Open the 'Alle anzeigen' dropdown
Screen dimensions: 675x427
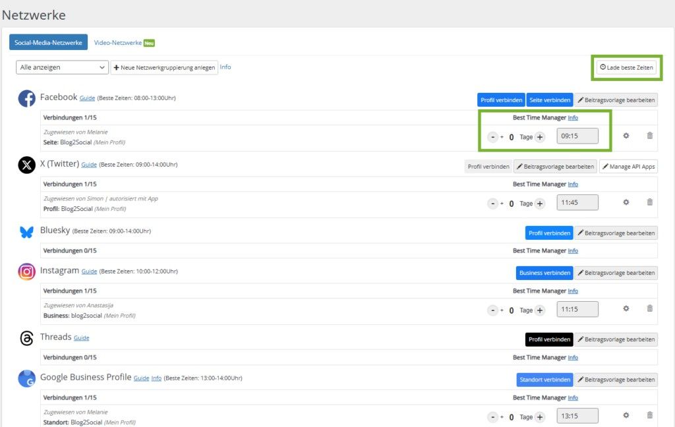click(x=63, y=67)
